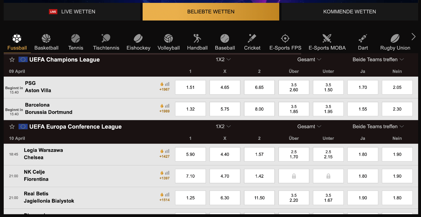Open the Beide Teams treffen dropdown
The height and width of the screenshot is (217, 421).
pos(379,59)
